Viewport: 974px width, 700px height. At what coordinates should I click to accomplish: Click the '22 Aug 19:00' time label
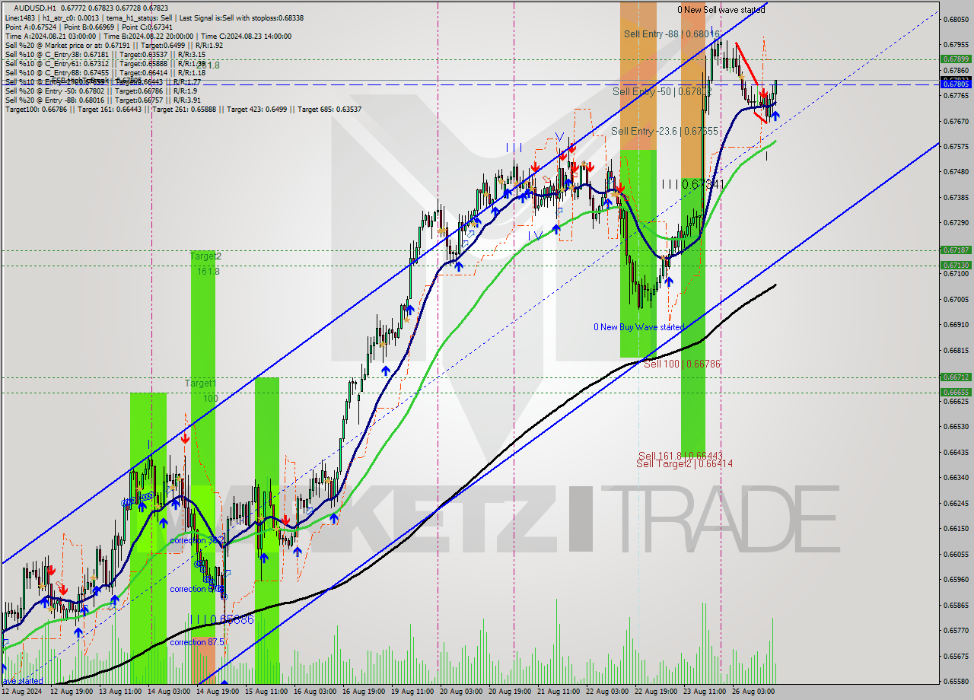pyautogui.click(x=657, y=692)
